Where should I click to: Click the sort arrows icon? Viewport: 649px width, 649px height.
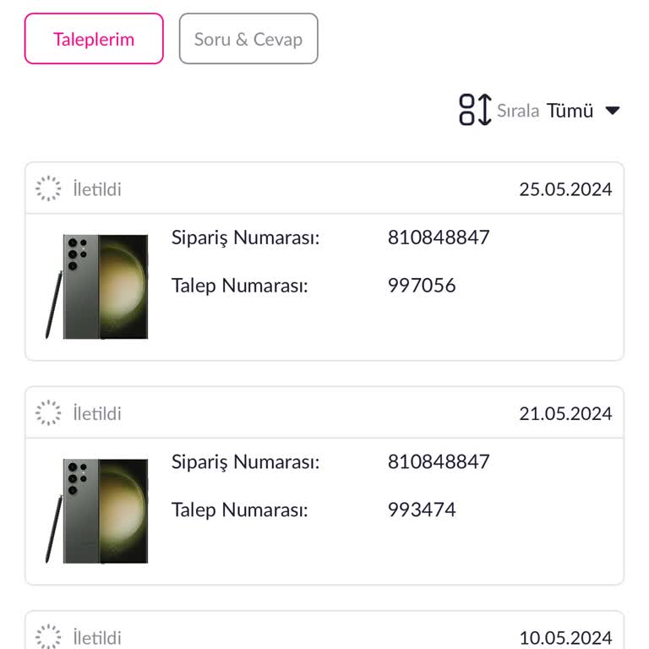pyautogui.click(x=475, y=110)
